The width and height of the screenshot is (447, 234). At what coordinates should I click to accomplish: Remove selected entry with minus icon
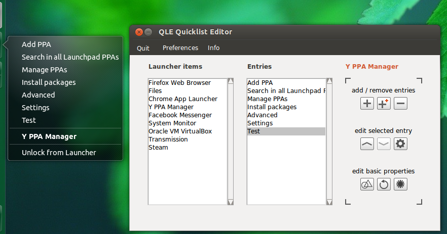click(400, 103)
